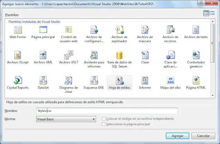
Task: Choose the Archivo de máscara template
Action: click(x=145, y=30)
